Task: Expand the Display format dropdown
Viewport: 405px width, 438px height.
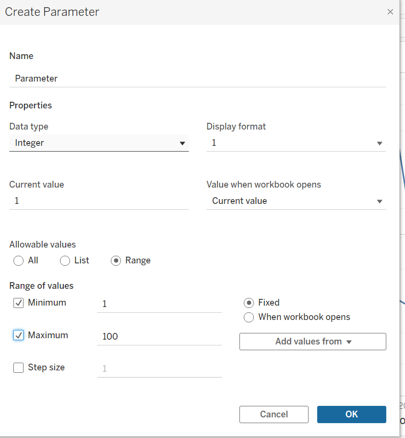Action: pos(296,142)
